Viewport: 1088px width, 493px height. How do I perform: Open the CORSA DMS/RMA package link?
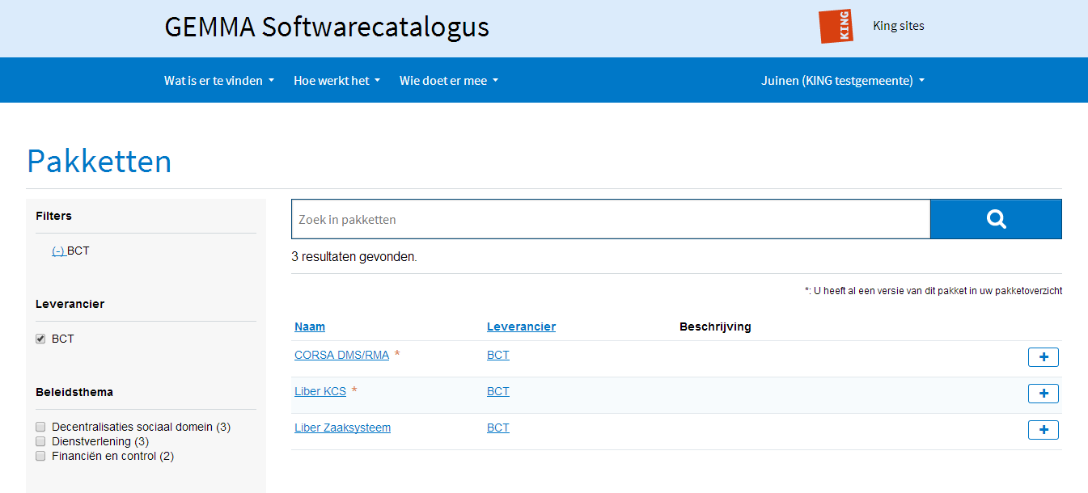341,355
